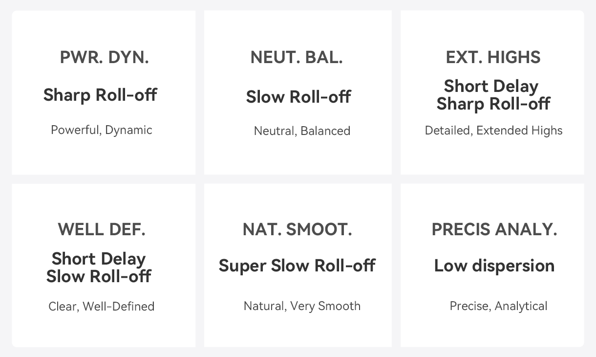Viewport: 596px width, 357px height.
Task: Click the Precise, Analytical description text
Action: pos(498,306)
